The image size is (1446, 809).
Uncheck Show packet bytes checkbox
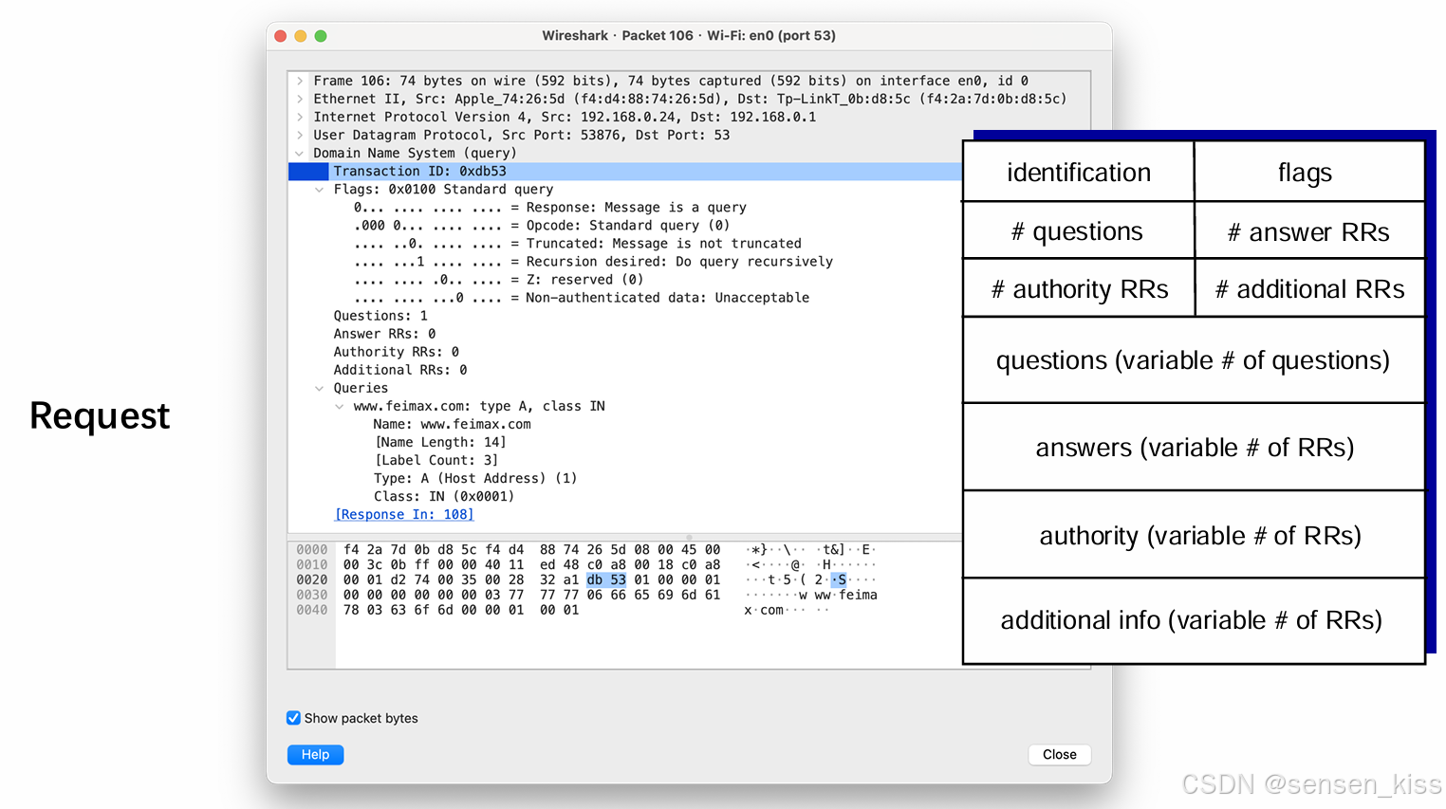294,718
